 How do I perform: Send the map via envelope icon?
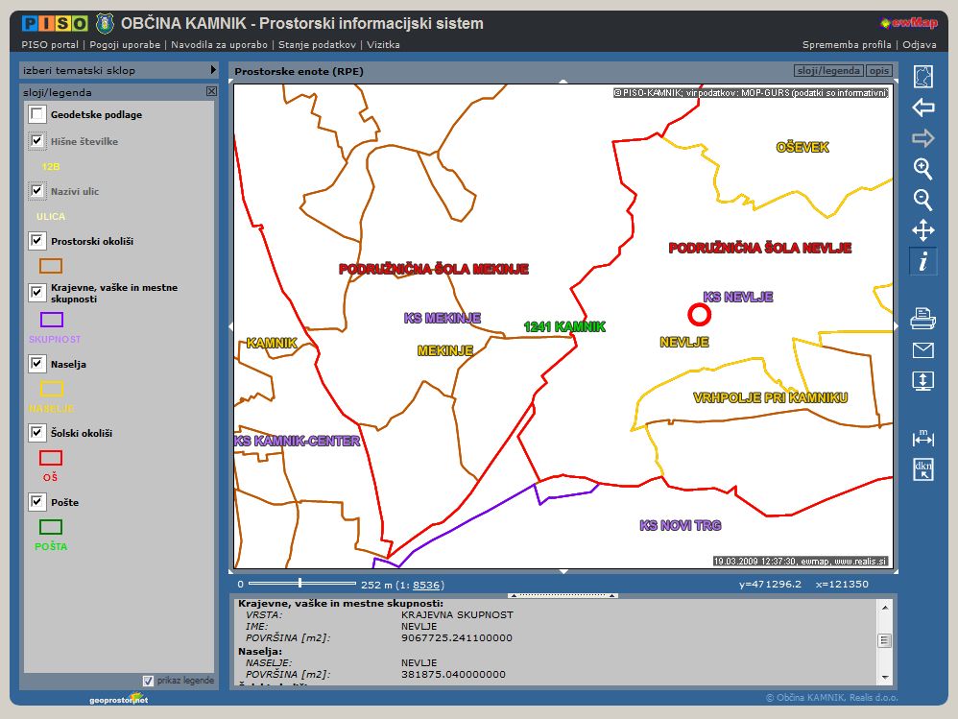[922, 349]
